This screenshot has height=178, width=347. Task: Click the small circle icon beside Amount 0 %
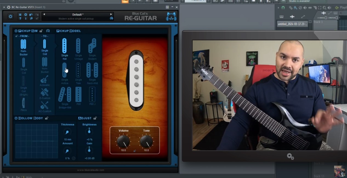[x=73, y=158]
